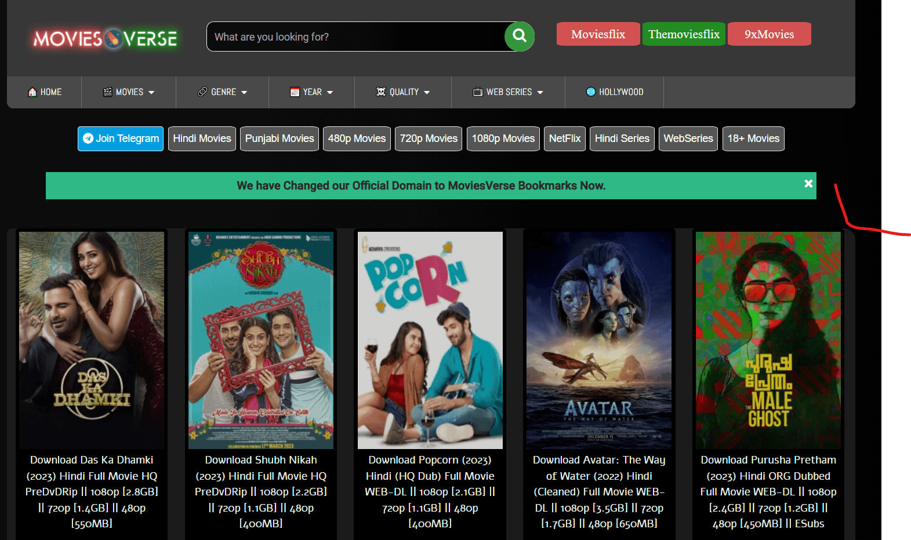The image size is (911, 540).
Task: Open the Hindi Series category
Action: pyautogui.click(x=622, y=138)
